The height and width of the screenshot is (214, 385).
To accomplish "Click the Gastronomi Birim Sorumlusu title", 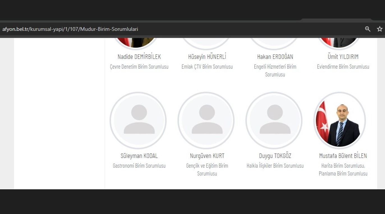I will click(139, 166).
